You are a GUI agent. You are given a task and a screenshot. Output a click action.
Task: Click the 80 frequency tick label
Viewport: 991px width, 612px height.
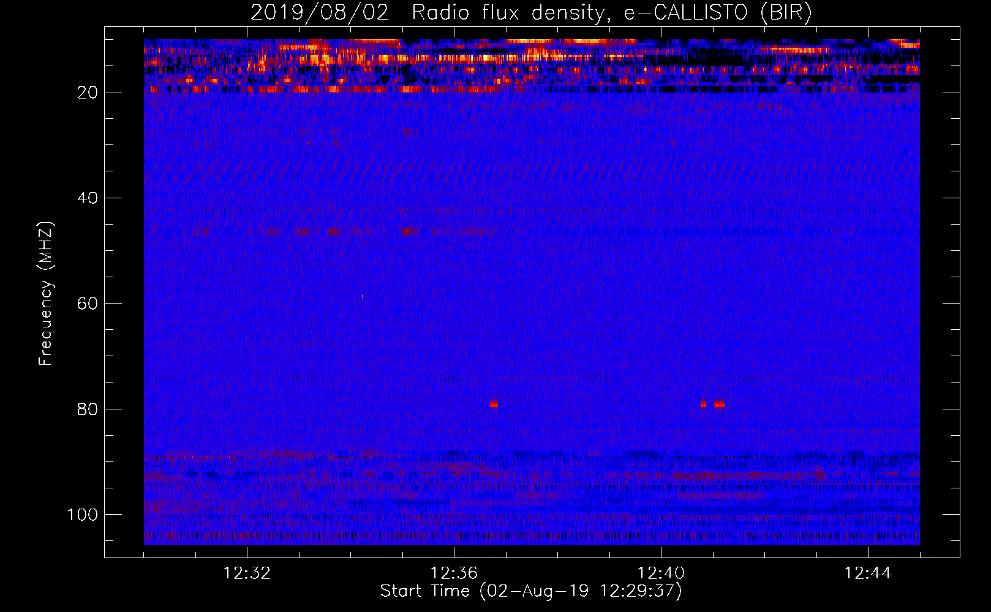(88, 409)
